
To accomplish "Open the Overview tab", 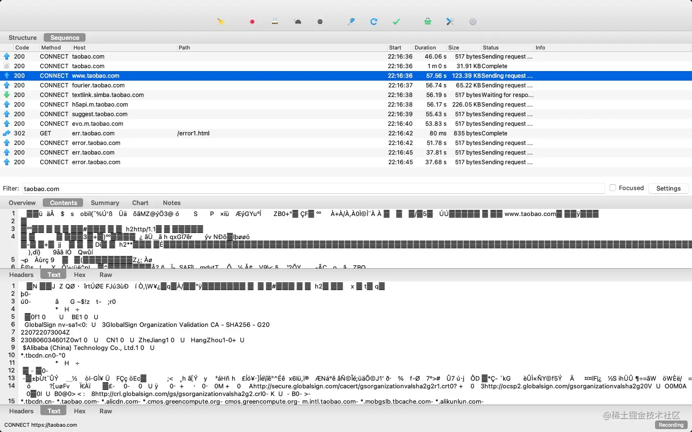I will click(x=22, y=203).
